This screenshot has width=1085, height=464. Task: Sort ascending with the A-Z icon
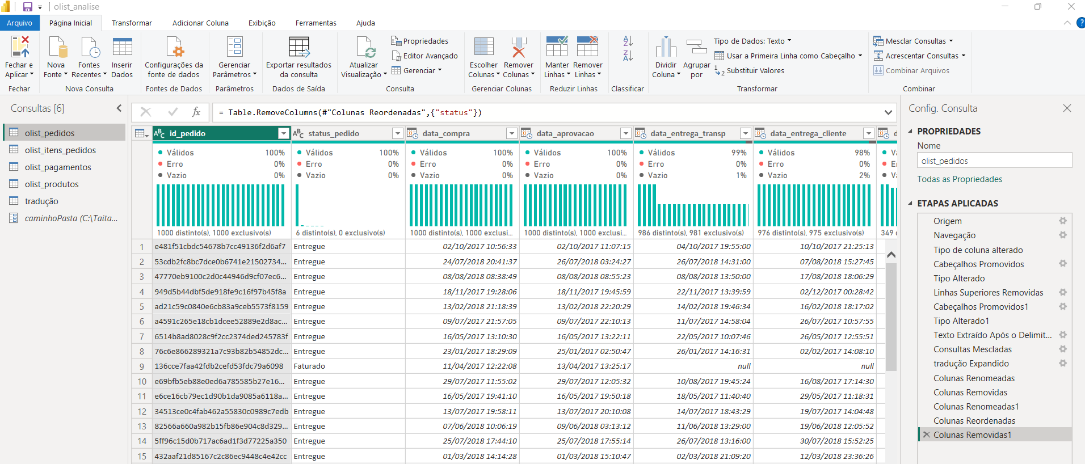(x=628, y=41)
